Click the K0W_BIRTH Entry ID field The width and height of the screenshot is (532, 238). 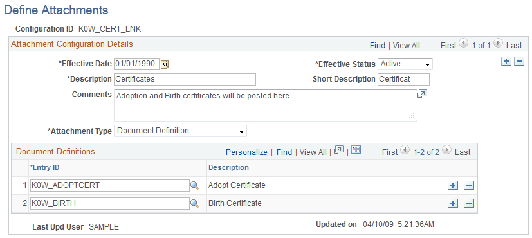(x=109, y=203)
